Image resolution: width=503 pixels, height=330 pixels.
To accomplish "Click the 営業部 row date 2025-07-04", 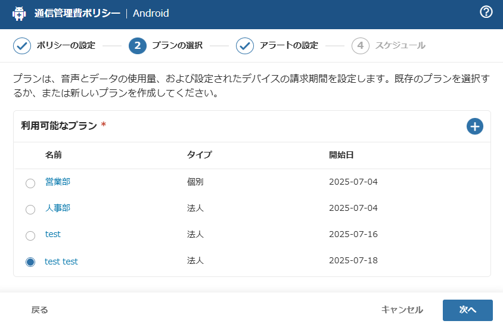I will (353, 182).
